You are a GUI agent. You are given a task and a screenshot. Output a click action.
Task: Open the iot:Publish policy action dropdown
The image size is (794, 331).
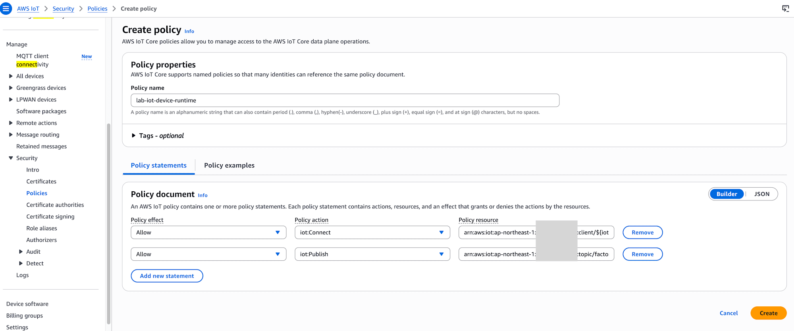(372, 254)
